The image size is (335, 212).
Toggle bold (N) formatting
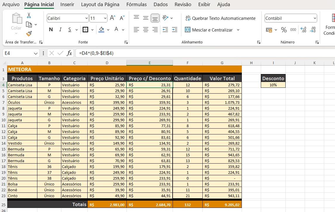pos(51,29)
